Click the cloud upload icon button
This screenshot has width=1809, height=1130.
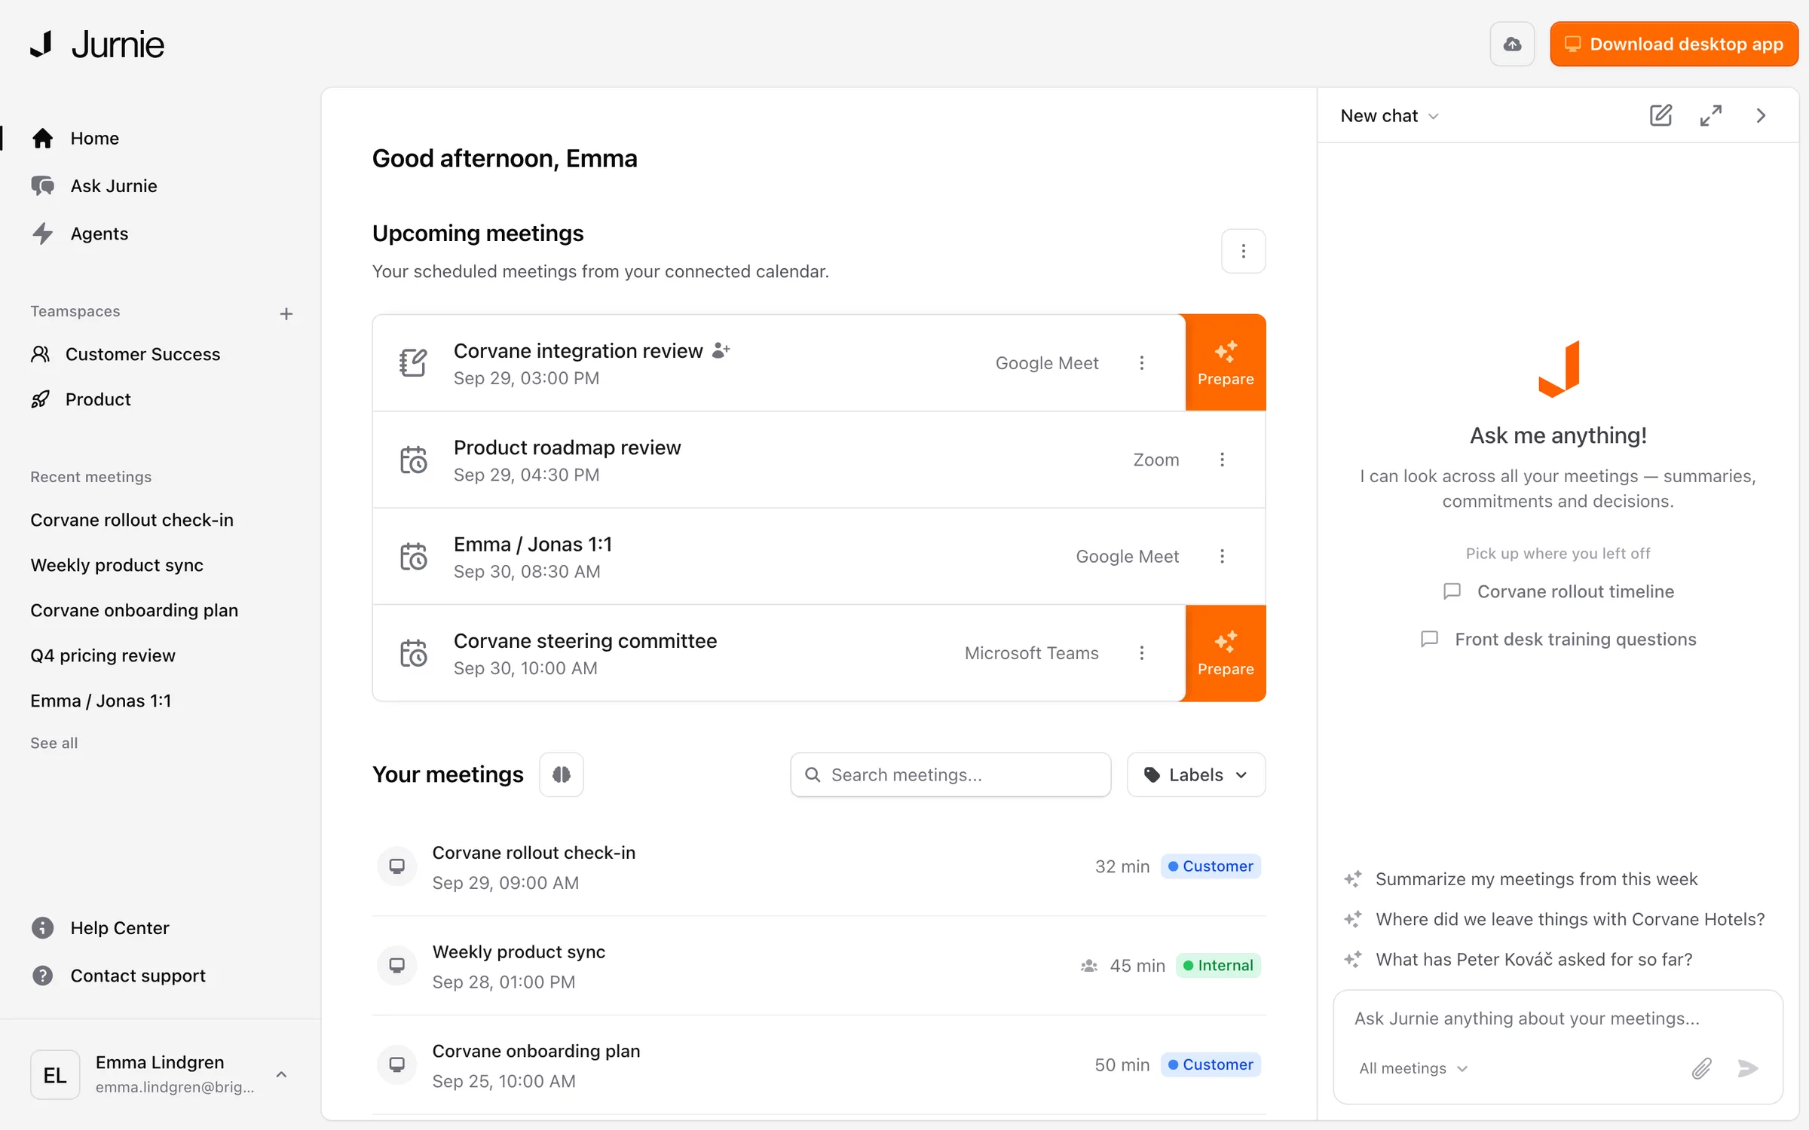[x=1512, y=44]
